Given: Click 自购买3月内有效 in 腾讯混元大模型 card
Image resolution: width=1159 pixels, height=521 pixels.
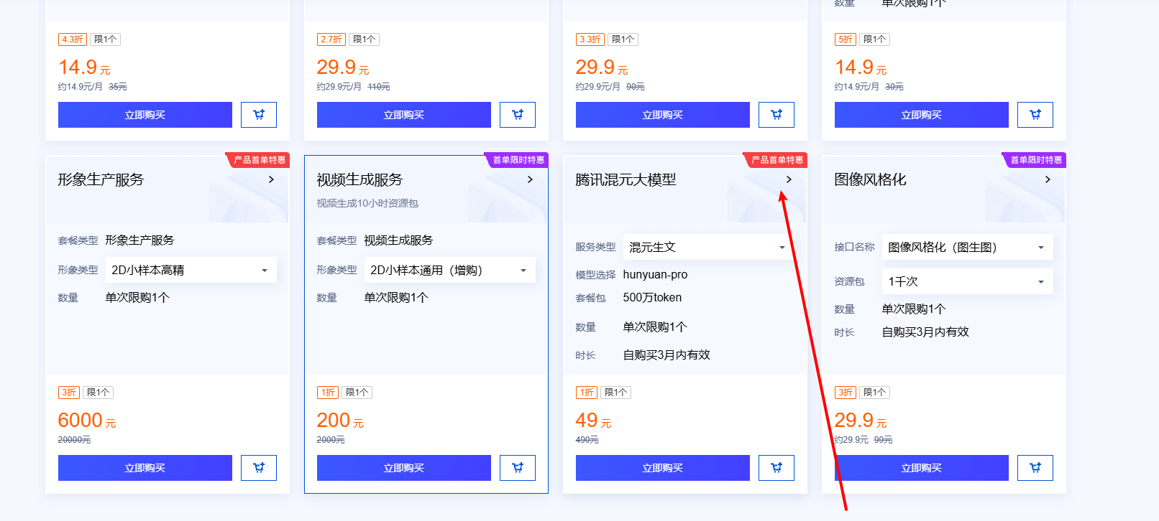Looking at the screenshot, I should pos(666,355).
